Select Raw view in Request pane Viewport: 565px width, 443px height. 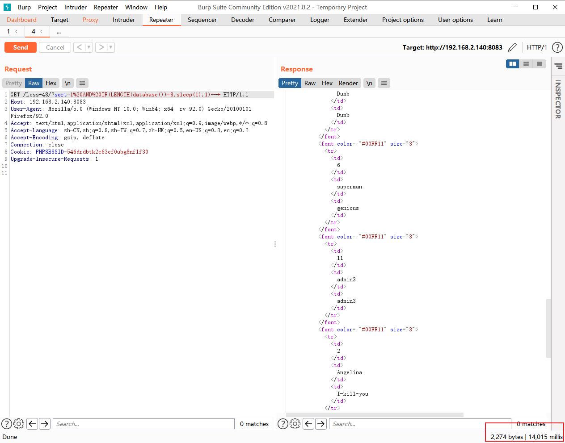tap(34, 83)
